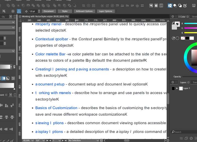Click the swap fill and stroke arrow icon
This screenshot has width=197, height=142.
point(173,23)
